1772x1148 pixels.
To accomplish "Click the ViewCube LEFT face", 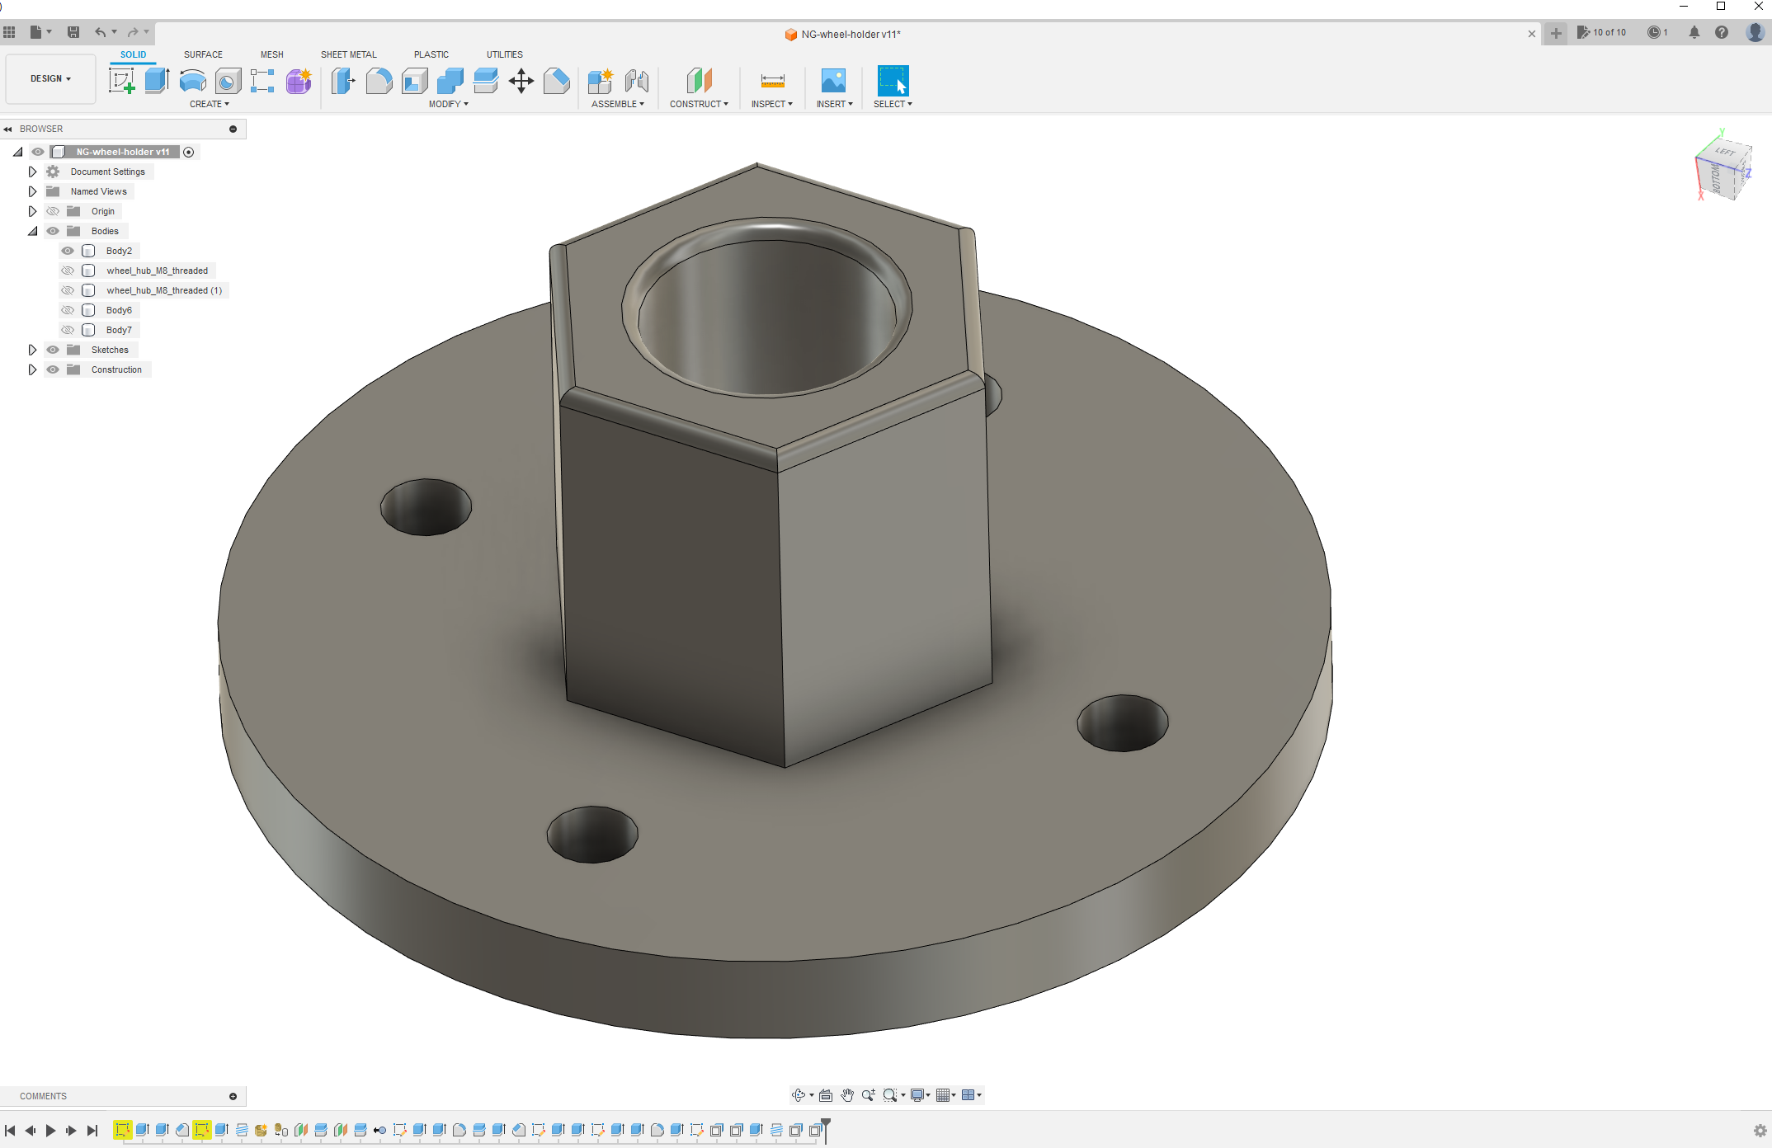I will click(x=1724, y=152).
